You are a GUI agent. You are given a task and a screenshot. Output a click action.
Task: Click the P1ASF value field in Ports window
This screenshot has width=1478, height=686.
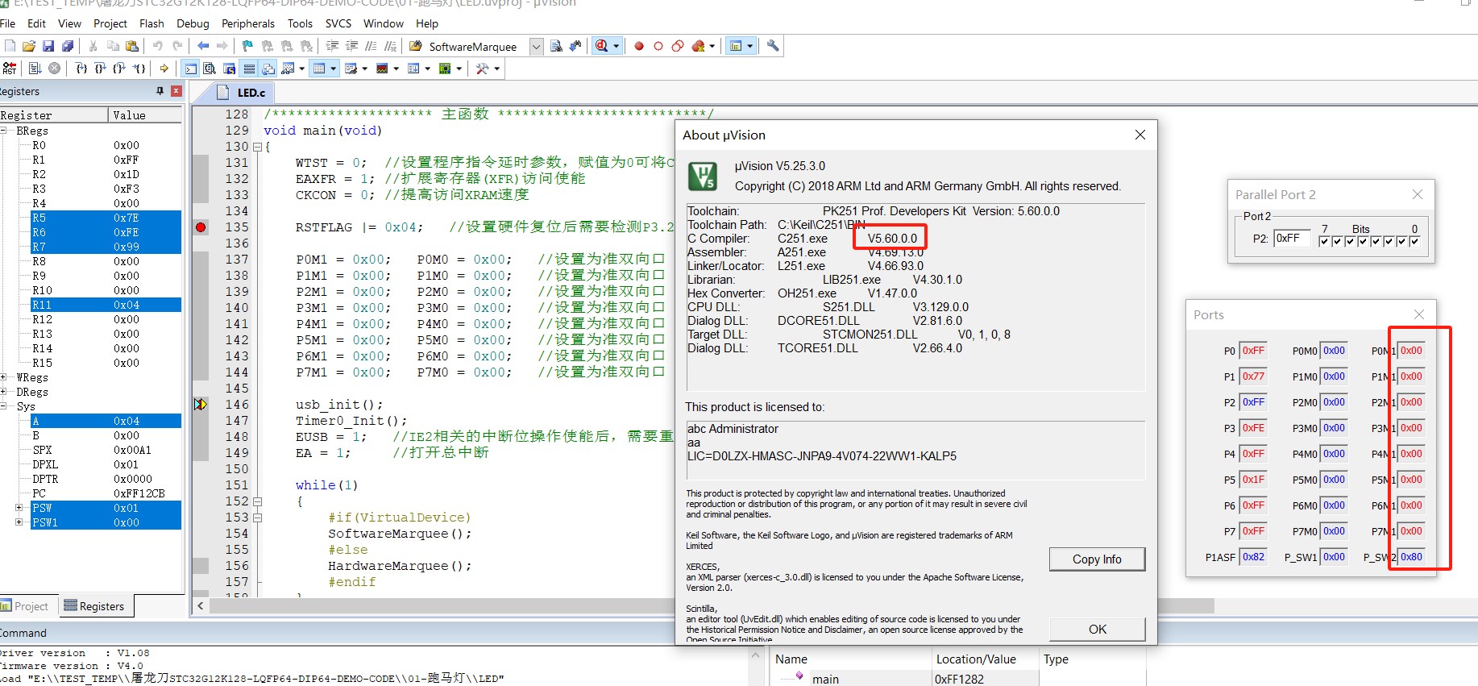pyautogui.click(x=1253, y=557)
